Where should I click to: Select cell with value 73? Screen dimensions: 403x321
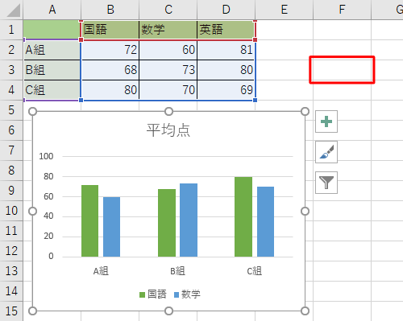tap(168, 70)
